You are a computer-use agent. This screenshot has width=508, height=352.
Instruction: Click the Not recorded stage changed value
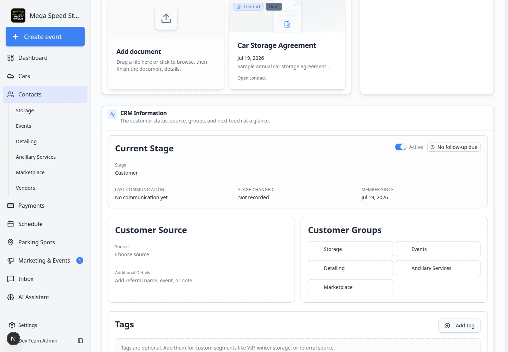tap(253, 197)
